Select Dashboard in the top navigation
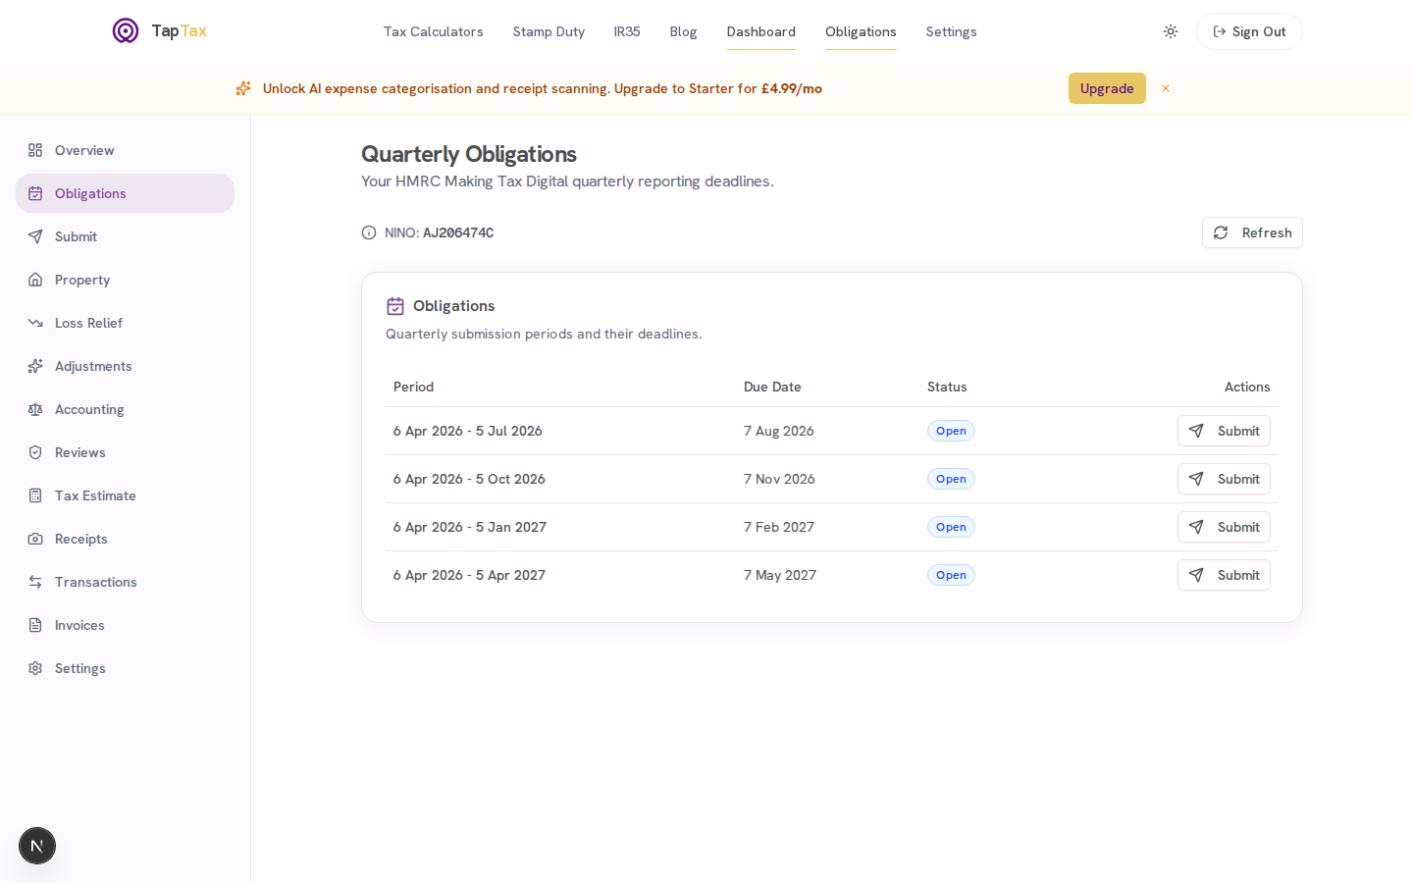Image resolution: width=1413 pixels, height=883 pixels. pos(760,31)
